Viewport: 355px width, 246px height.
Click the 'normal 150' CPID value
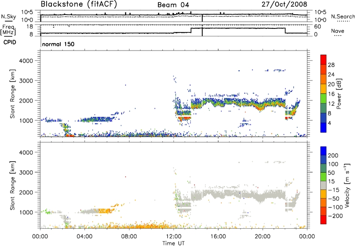pos(58,44)
